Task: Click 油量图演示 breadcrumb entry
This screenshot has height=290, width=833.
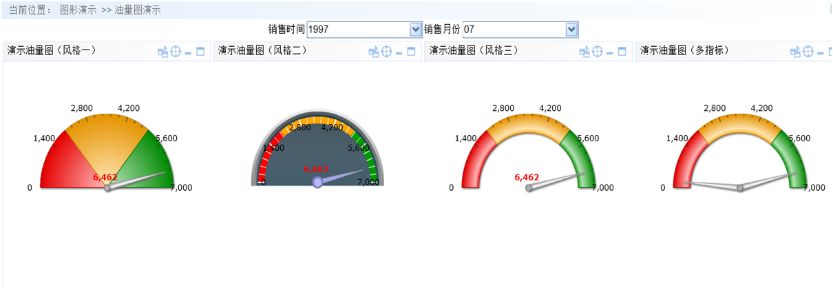Action: pyautogui.click(x=137, y=10)
